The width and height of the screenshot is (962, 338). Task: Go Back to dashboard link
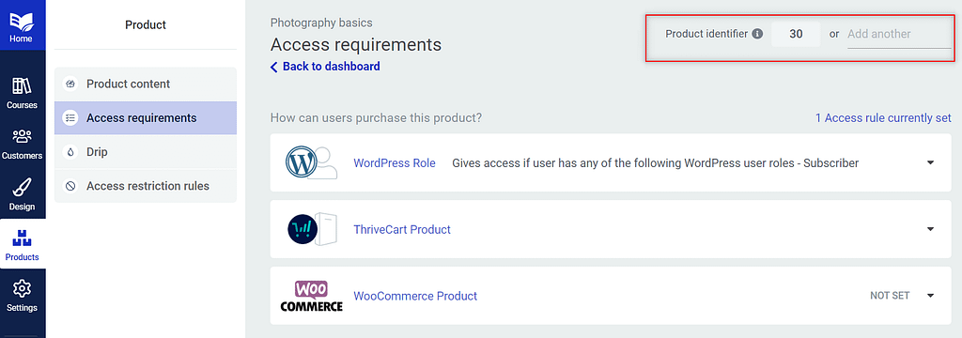325,67
